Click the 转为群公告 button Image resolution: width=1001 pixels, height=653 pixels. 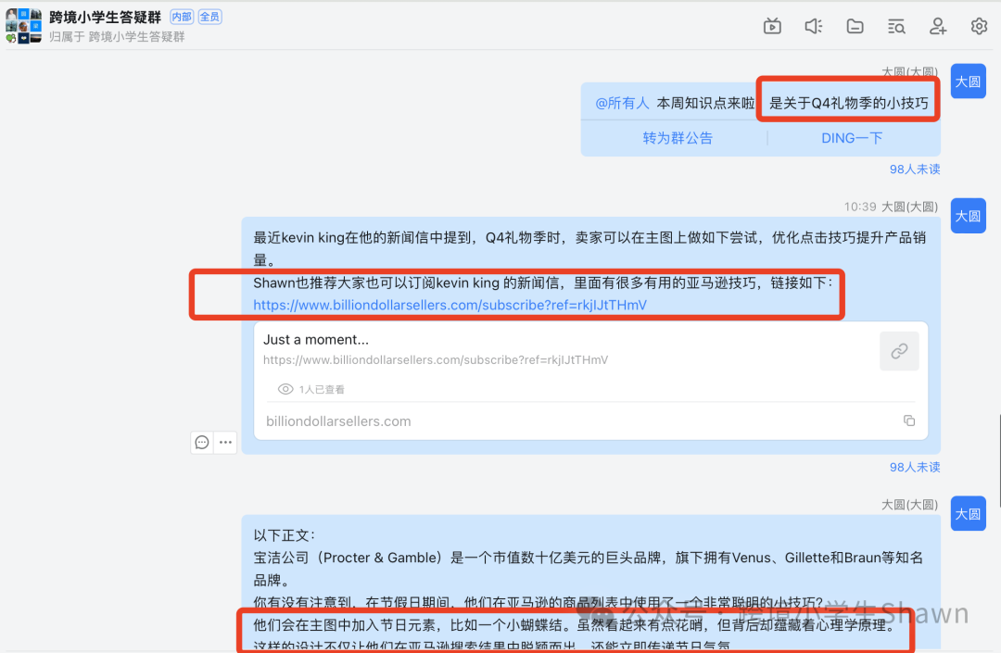(679, 137)
